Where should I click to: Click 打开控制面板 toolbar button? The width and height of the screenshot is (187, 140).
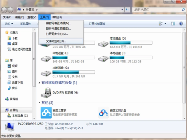point(97,24)
